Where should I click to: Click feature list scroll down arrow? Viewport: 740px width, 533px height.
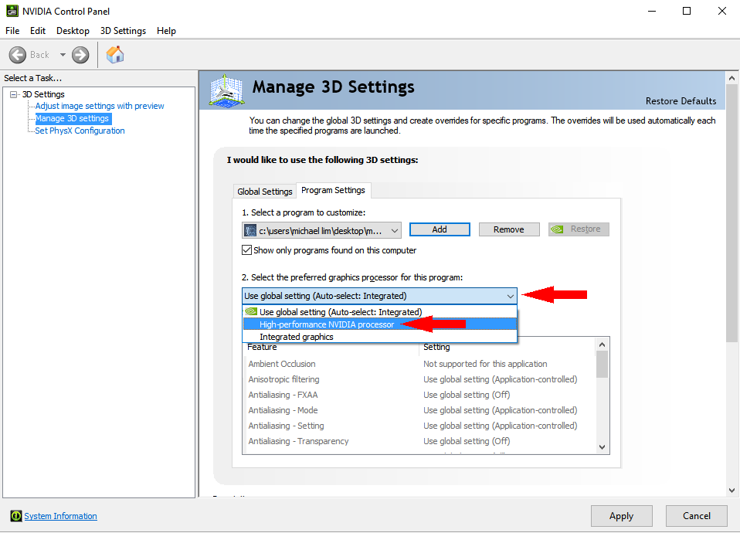[602, 447]
